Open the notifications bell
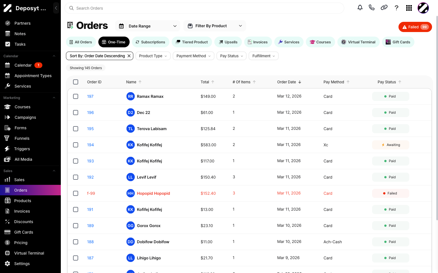This screenshot has height=273, width=438. click(360, 8)
